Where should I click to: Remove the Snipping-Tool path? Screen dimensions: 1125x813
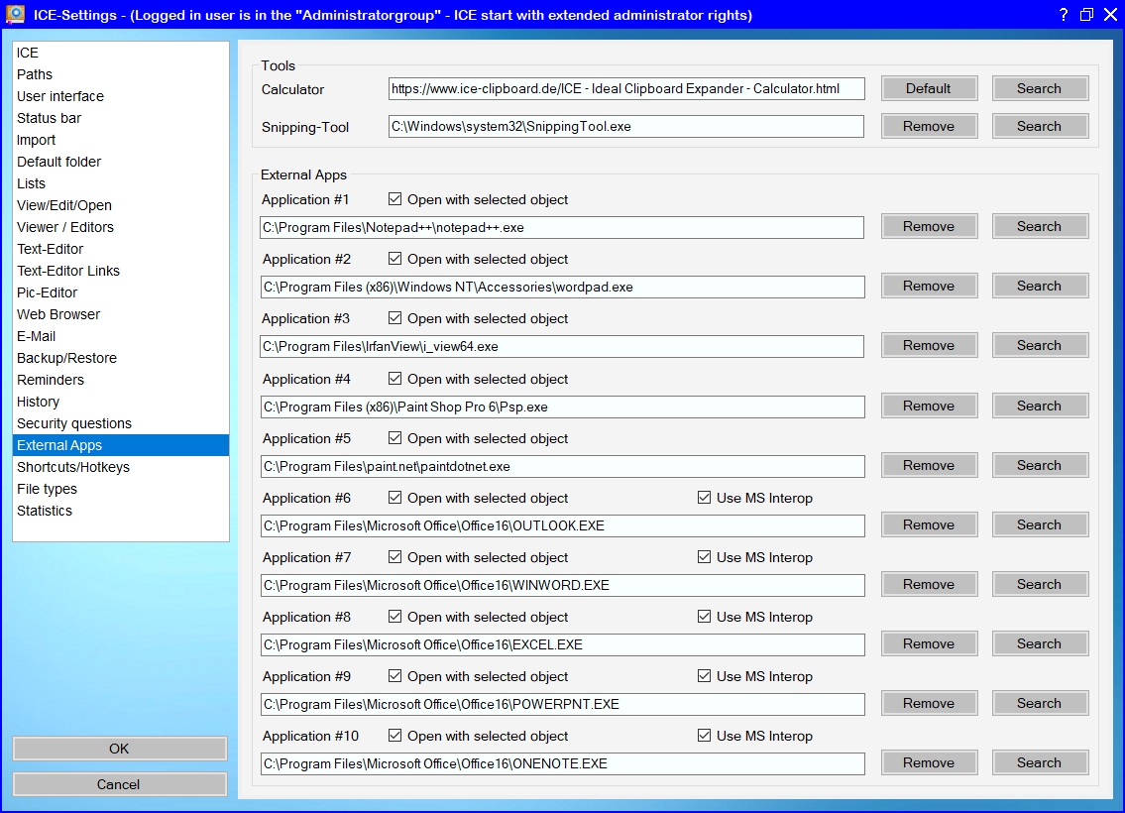929,126
